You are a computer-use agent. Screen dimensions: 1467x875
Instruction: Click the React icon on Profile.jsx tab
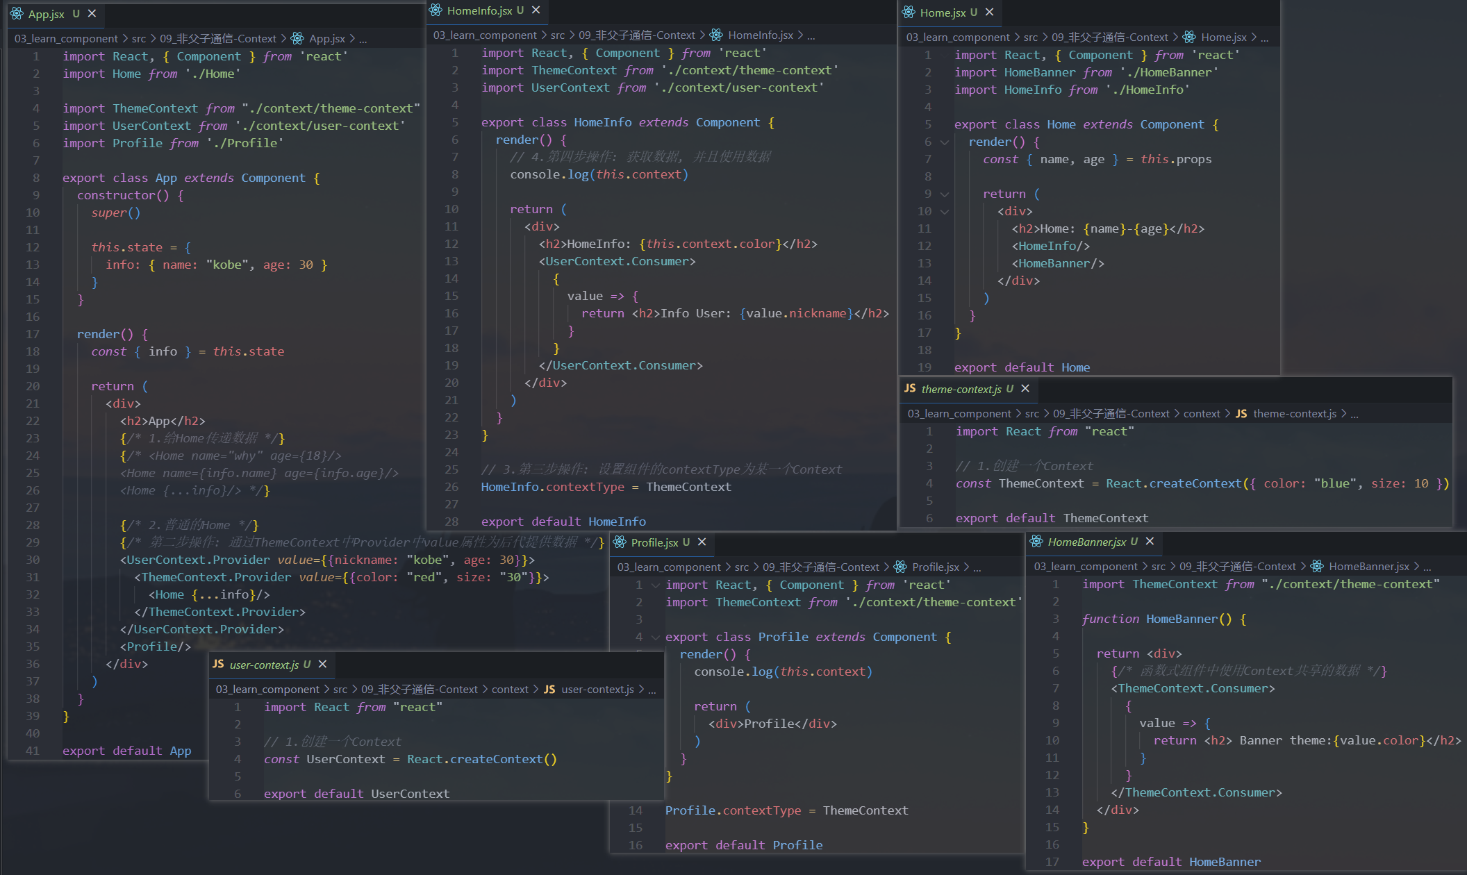(x=620, y=542)
